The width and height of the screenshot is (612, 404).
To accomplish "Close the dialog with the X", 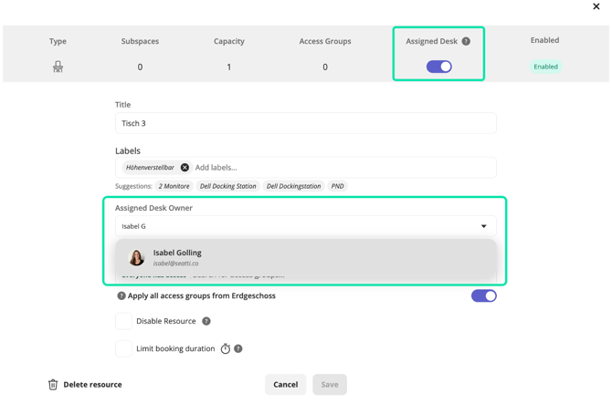I will click(x=596, y=7).
